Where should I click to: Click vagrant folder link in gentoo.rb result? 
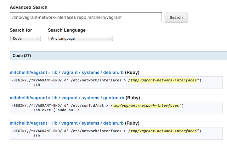point(70,98)
